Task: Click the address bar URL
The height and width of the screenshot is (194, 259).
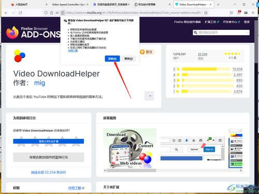Action: (134, 13)
